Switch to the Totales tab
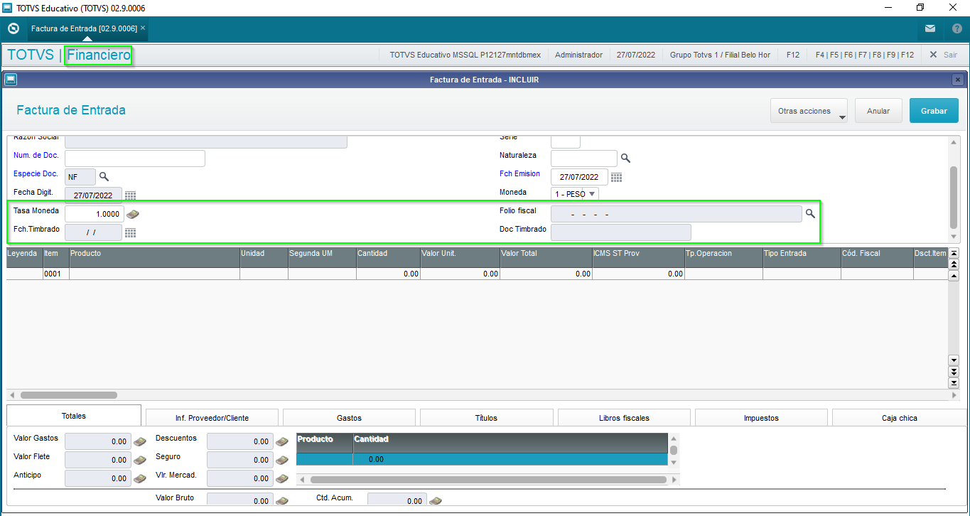The image size is (970, 516). click(74, 416)
